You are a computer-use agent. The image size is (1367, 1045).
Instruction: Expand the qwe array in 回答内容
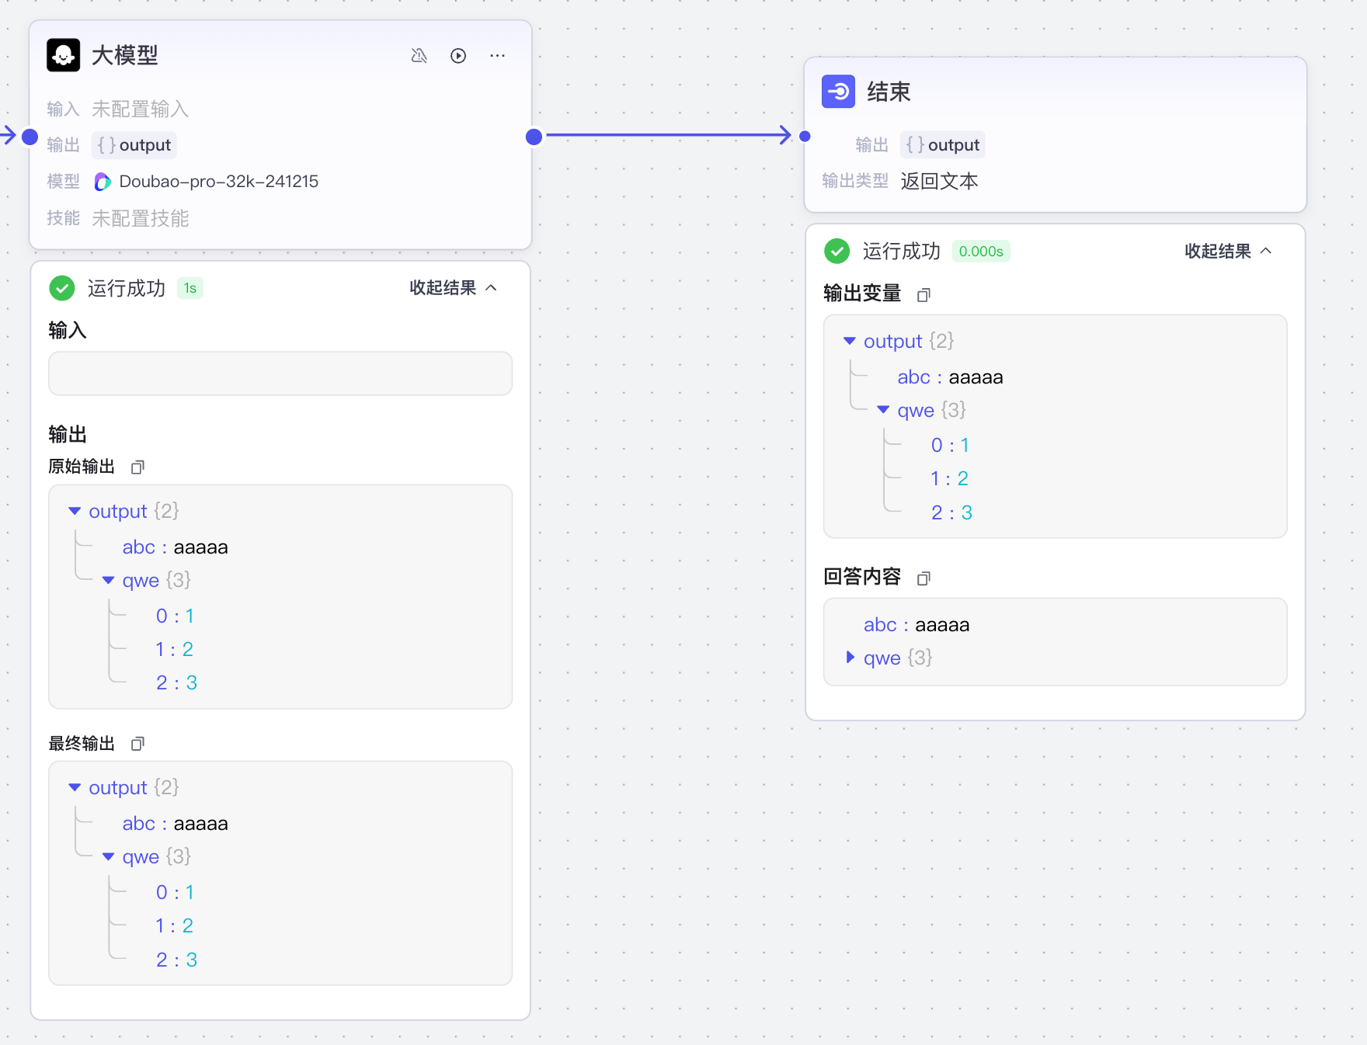coord(850,658)
